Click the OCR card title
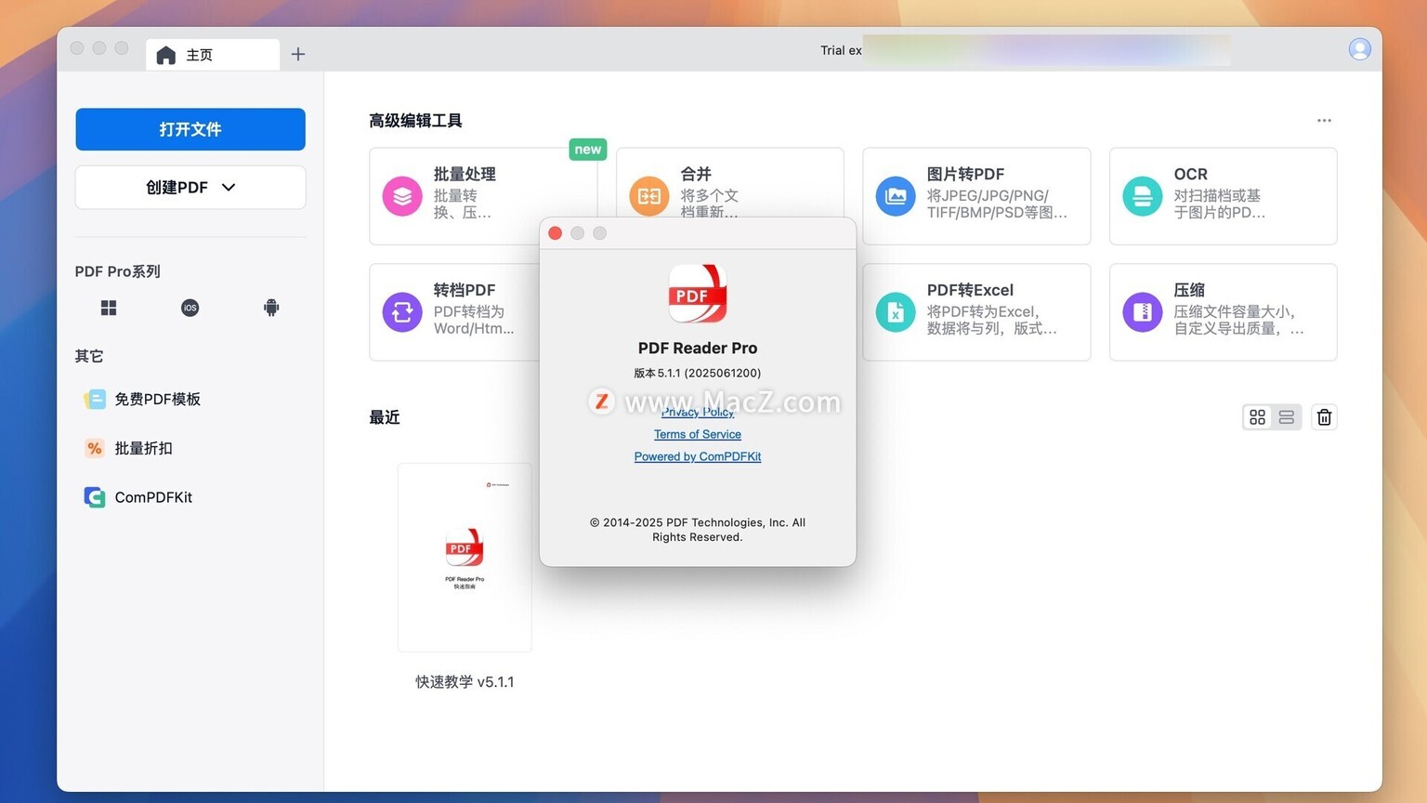Screen dimensions: 1427x803 1190,175
